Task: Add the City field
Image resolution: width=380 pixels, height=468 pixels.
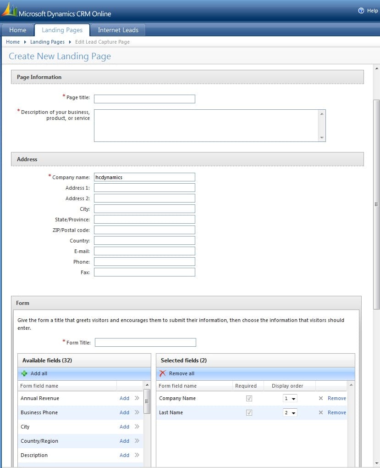Action: 125,427
